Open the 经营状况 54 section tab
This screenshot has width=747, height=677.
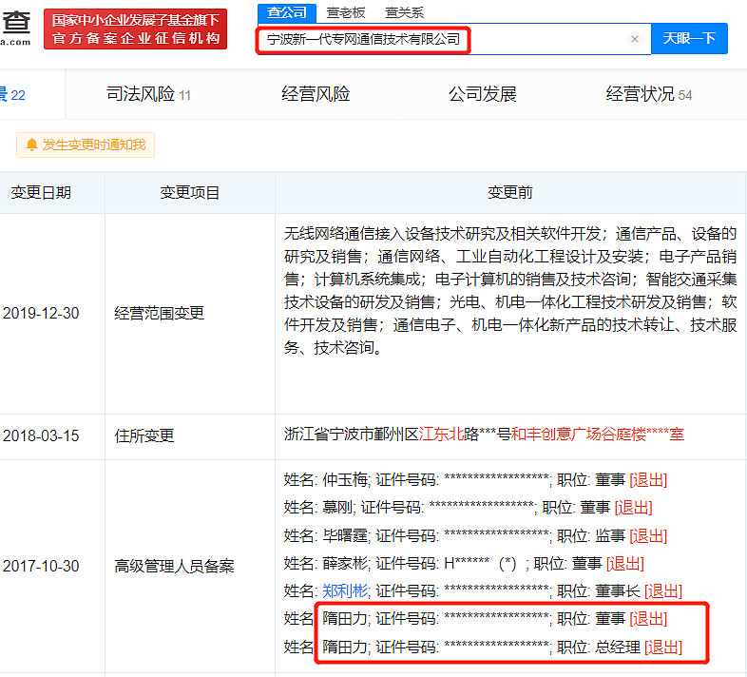(648, 94)
